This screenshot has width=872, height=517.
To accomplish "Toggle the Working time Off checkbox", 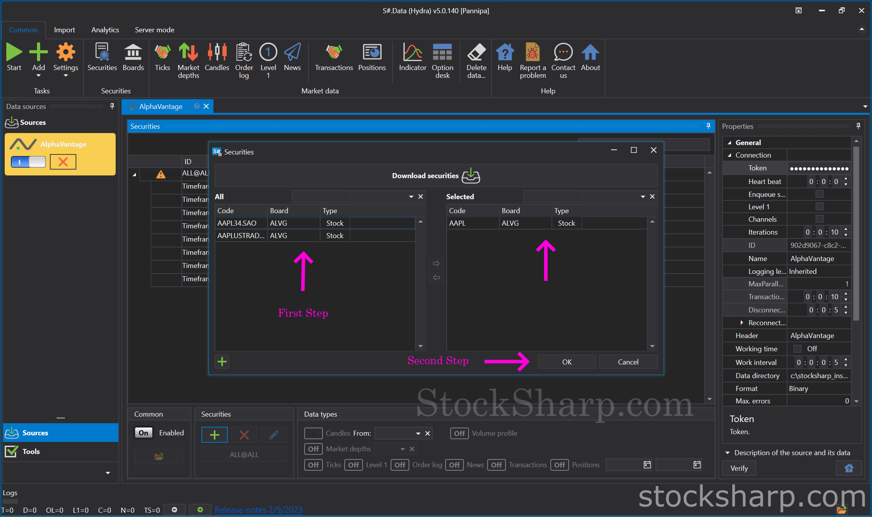I will [798, 349].
